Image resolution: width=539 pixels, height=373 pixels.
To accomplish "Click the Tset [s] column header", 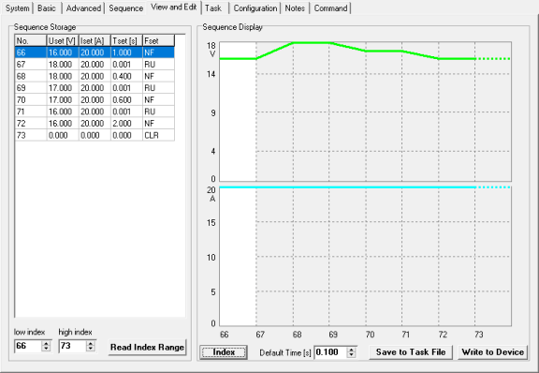I will click(x=126, y=40).
